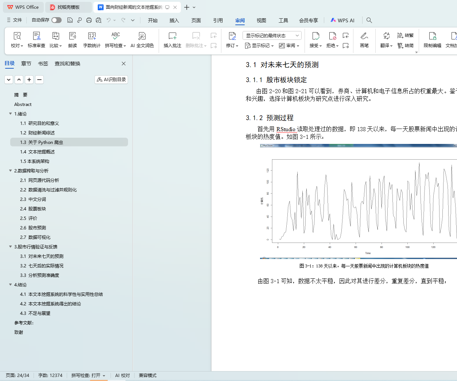Image resolution: width=457 pixels, height=381 pixels.
Task: Click the 插入批注 insert comment icon
Action: coord(172,36)
